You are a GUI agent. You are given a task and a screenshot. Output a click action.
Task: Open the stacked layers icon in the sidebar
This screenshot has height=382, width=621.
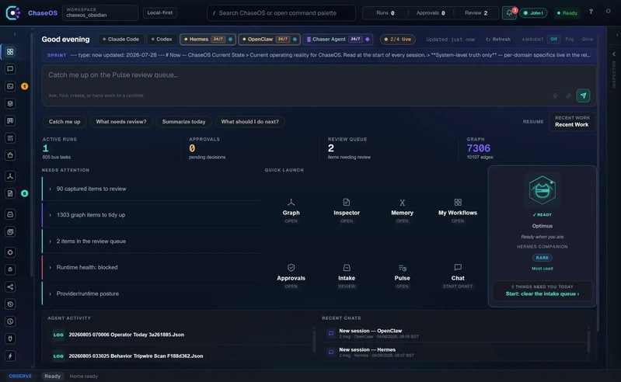tap(10, 103)
